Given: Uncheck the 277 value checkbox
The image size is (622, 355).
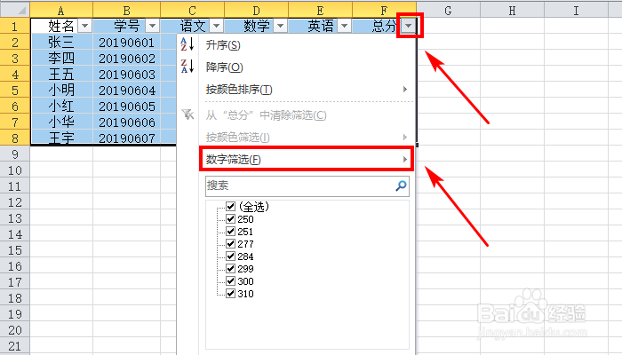Looking at the screenshot, I should pos(230,243).
